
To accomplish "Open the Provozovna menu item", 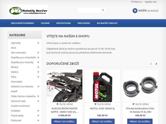I will point(64,23).
